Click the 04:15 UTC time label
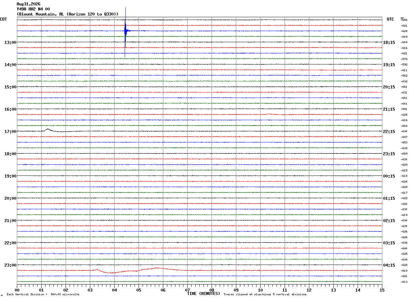Image resolution: width=409 pixels, height=299 pixels. click(389, 265)
